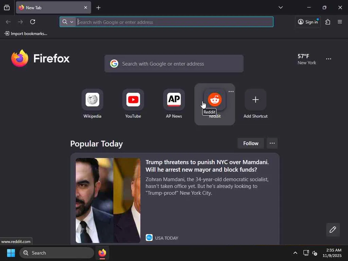Screen dimensions: 348x261
Task: Open the AP News shortcut
Action: (x=174, y=103)
